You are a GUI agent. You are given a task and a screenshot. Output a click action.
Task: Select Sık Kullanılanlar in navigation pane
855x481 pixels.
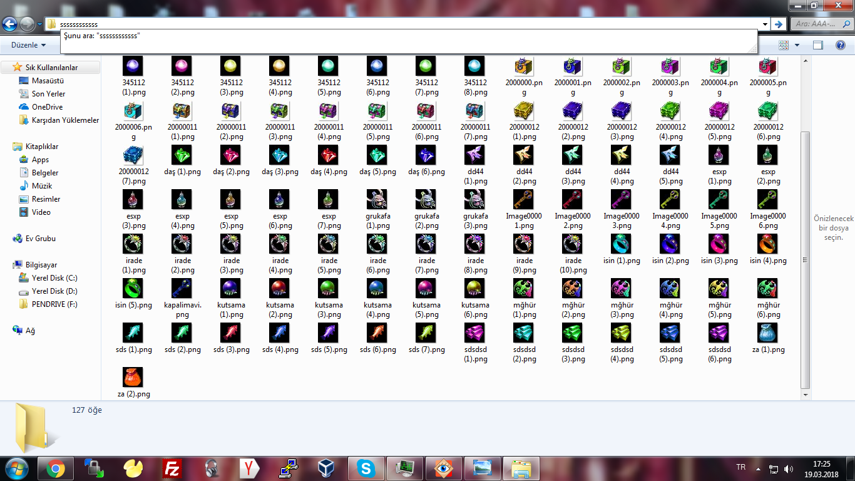tap(51, 68)
